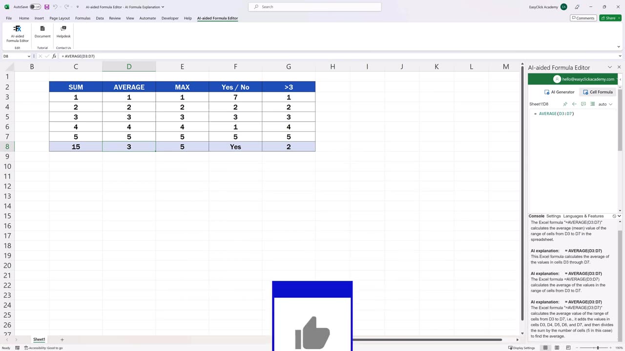Save the workbook with the floppy icon
This screenshot has height=351, width=625.
47,7
